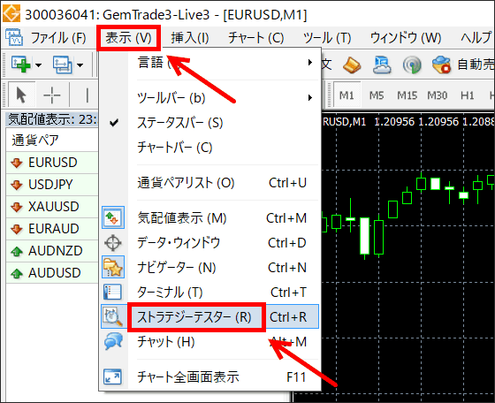Click the Data Window crosshair icon
Image resolution: width=495 pixels, height=403 pixels.
113,243
